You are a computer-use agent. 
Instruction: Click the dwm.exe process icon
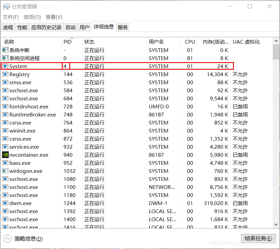[x=5, y=203]
